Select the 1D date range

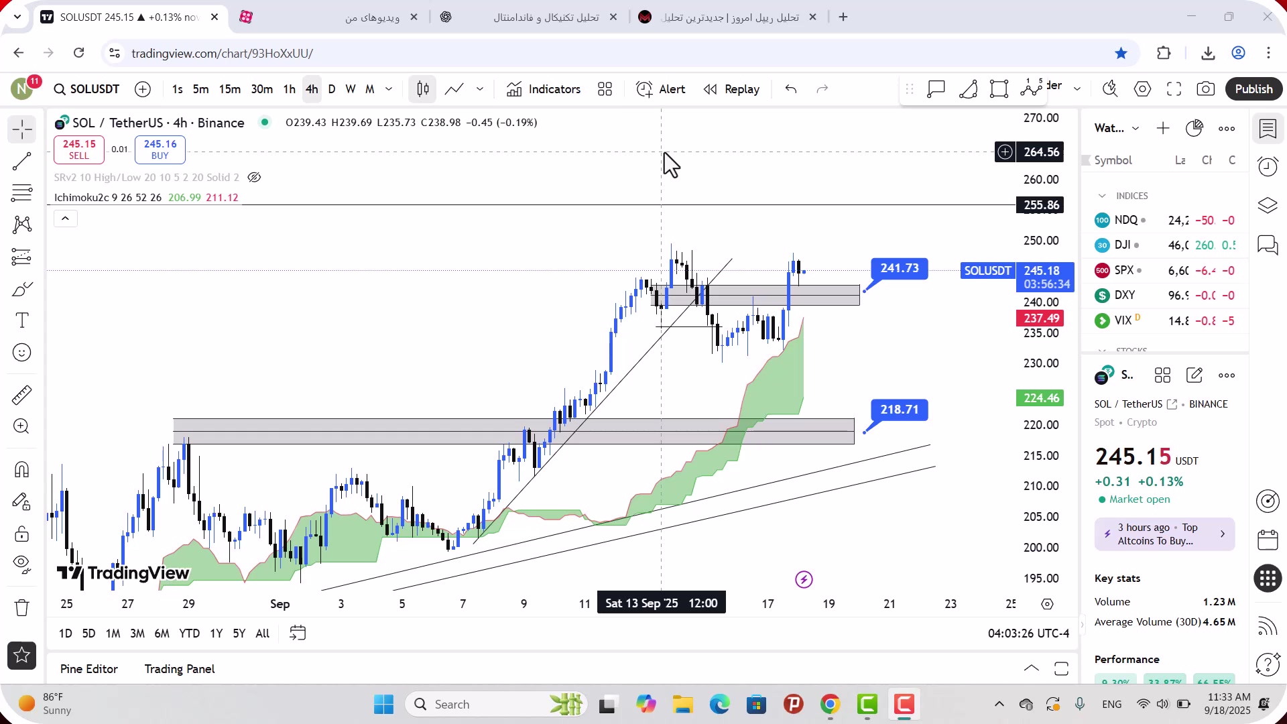click(66, 633)
